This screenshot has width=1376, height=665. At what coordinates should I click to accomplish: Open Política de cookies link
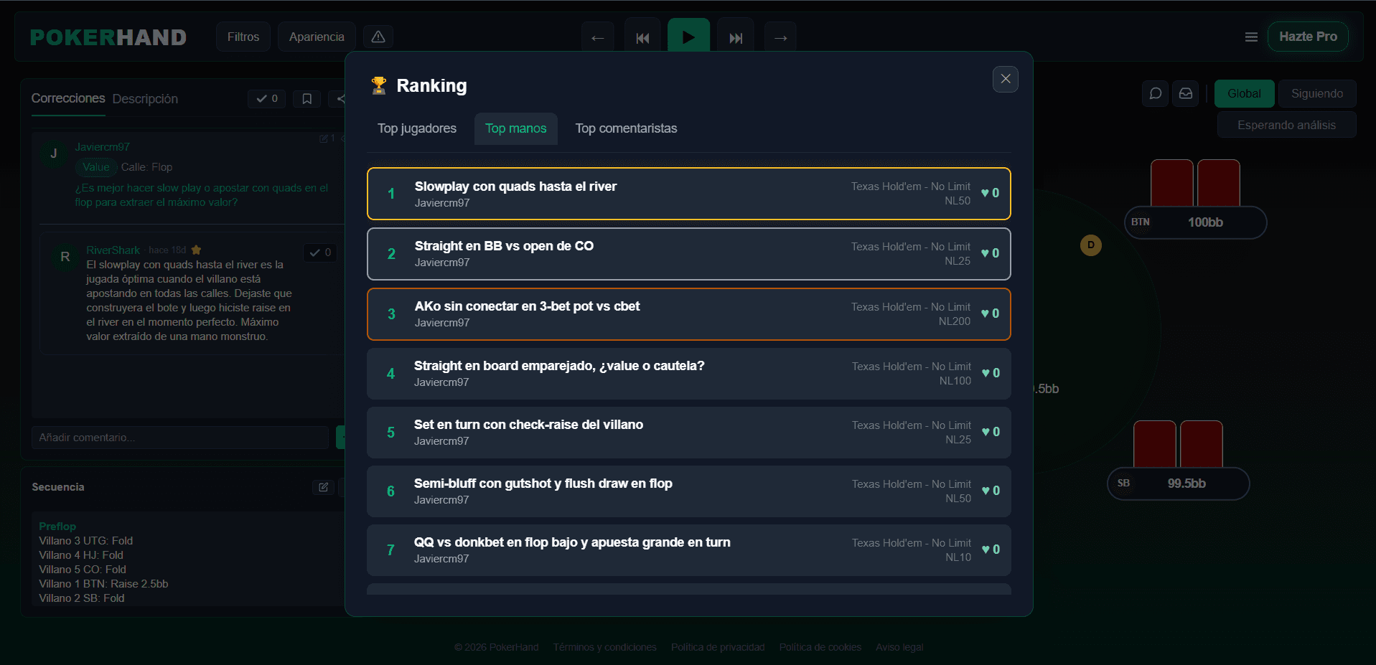point(820,647)
